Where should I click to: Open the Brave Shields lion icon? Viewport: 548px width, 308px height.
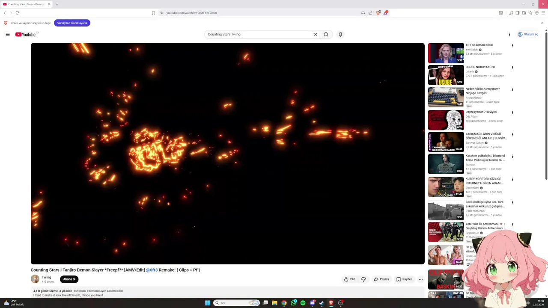(x=378, y=13)
